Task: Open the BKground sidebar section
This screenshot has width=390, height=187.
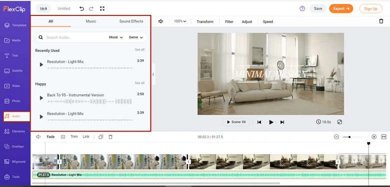Action: tap(15, 162)
